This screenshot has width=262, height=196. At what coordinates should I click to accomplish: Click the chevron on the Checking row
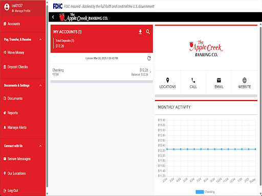[x=150, y=72]
